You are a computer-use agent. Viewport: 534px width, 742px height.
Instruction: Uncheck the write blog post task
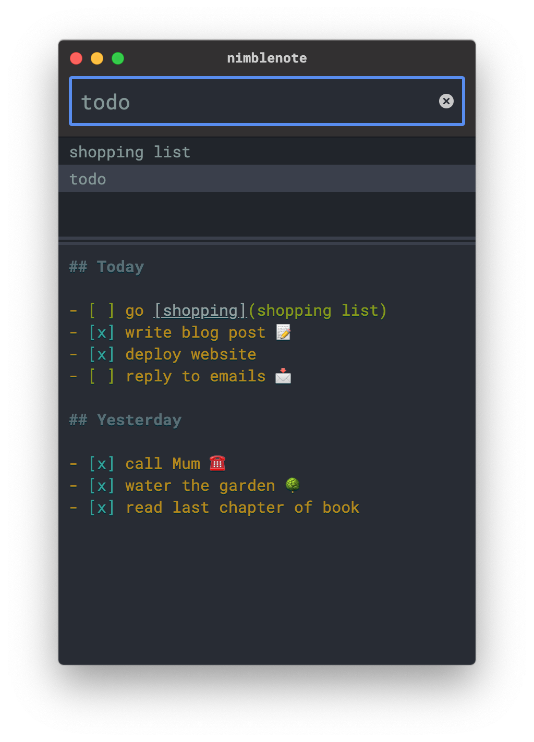pos(101,332)
